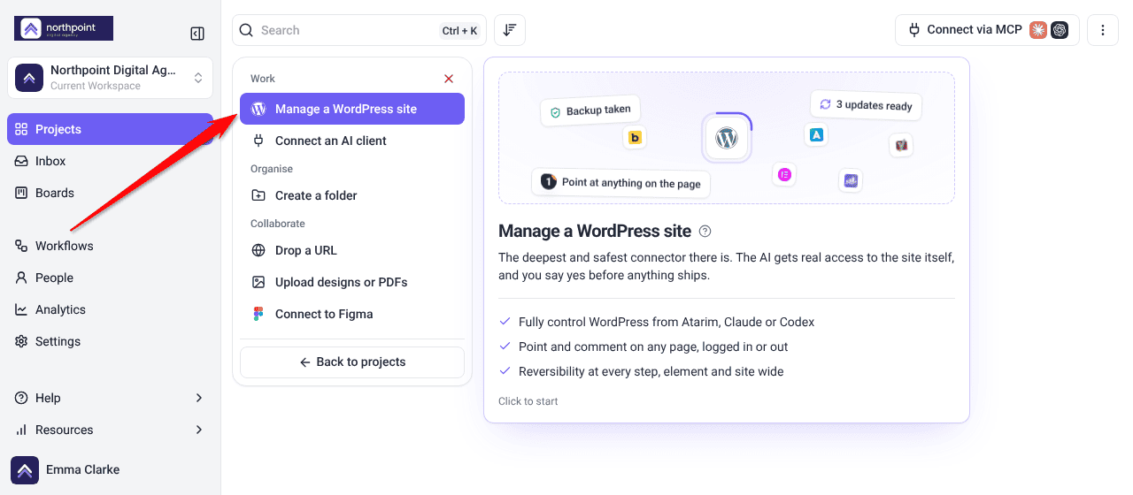Viewport: 1133px width, 495px height.
Task: Click the Backup taken badge
Action: (590, 110)
